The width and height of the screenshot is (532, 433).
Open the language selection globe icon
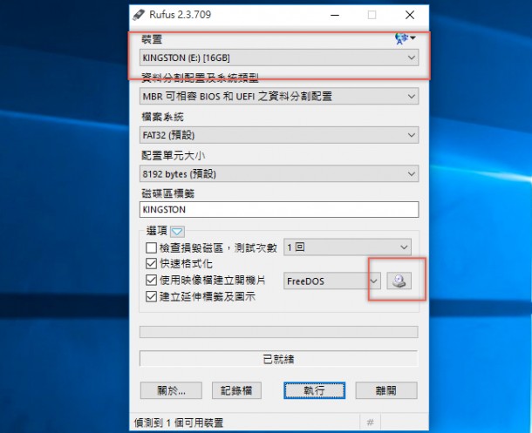[405, 38]
